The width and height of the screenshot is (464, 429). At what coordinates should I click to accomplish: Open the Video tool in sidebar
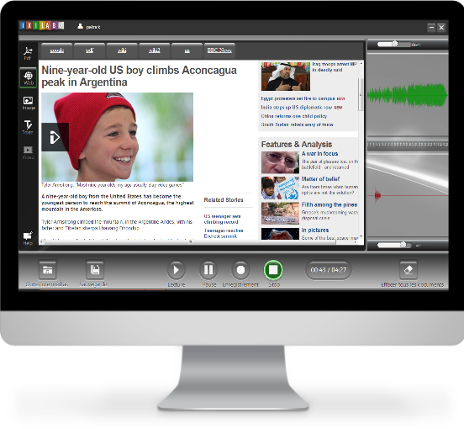28,152
